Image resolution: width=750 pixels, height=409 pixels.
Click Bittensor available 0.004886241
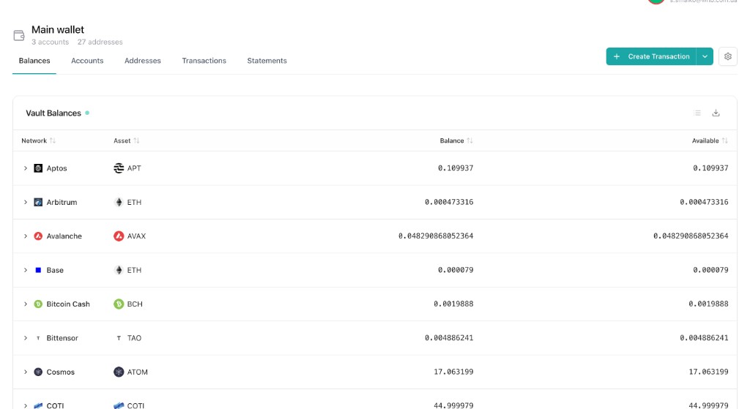coord(704,338)
